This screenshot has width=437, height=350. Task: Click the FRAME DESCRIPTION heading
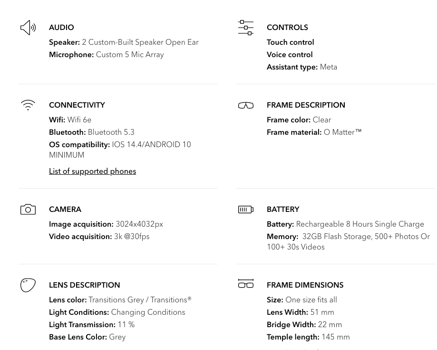click(x=306, y=105)
